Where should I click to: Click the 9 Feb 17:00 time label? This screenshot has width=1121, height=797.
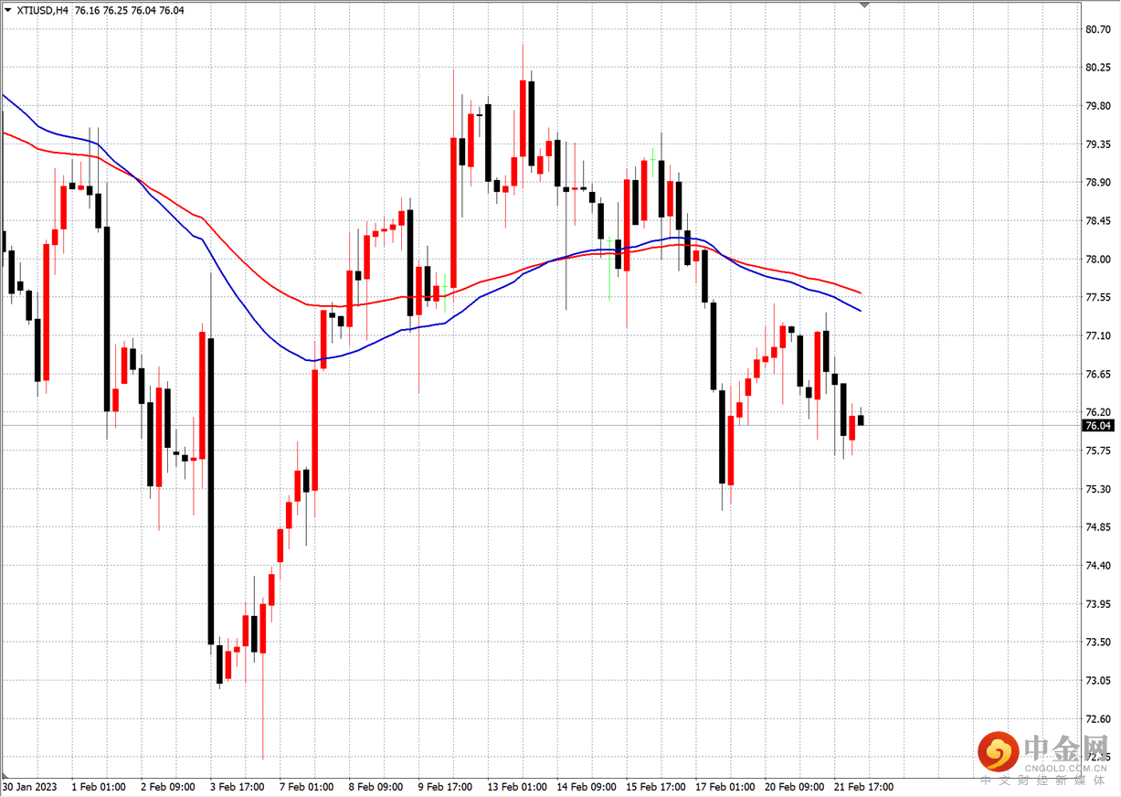pyautogui.click(x=446, y=786)
